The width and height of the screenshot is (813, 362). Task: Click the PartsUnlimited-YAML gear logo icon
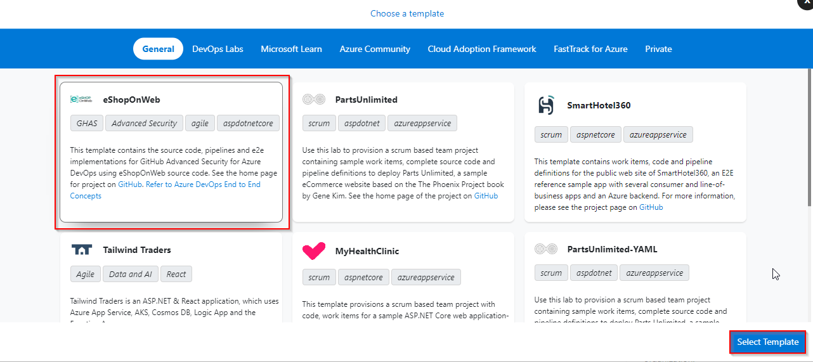[x=546, y=249]
